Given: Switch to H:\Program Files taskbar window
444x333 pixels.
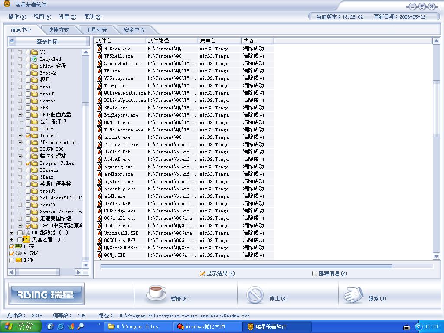Looking at the screenshot, I should pos(138,326).
